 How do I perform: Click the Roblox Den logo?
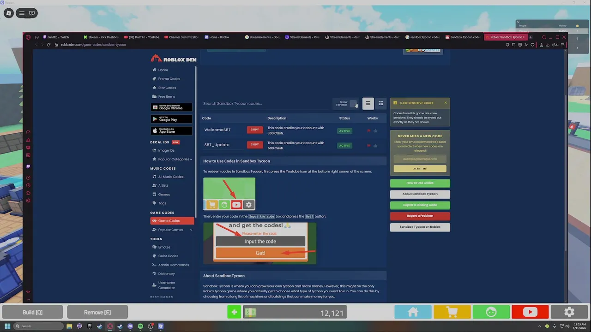[174, 59]
